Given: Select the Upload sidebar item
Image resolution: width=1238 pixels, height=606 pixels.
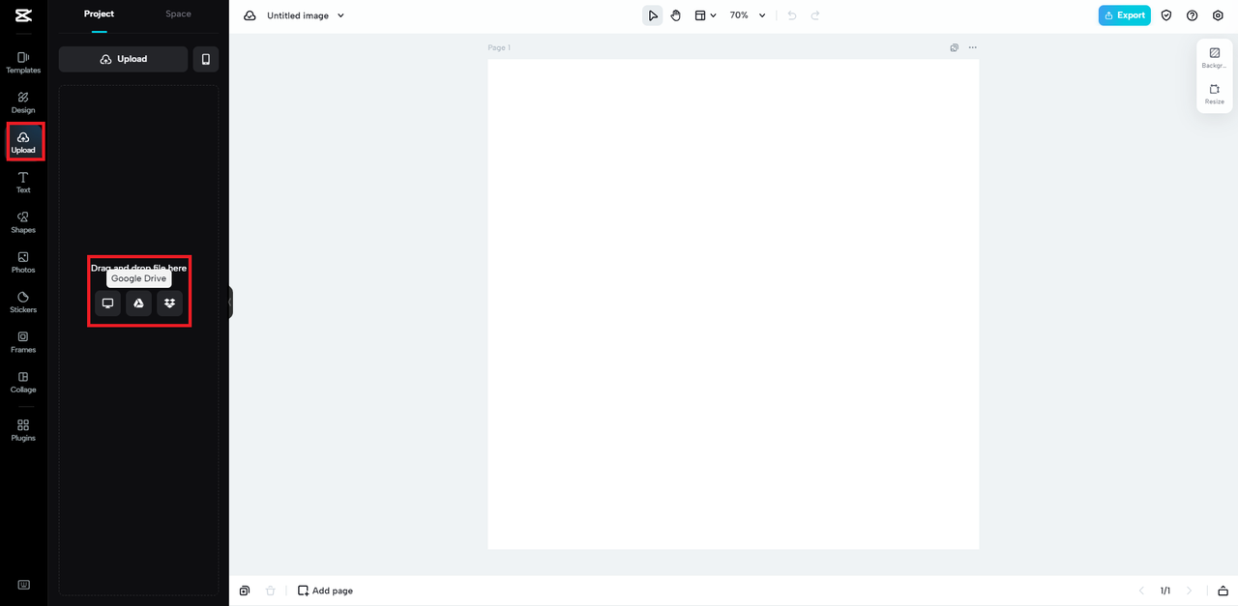Looking at the screenshot, I should [x=23, y=142].
